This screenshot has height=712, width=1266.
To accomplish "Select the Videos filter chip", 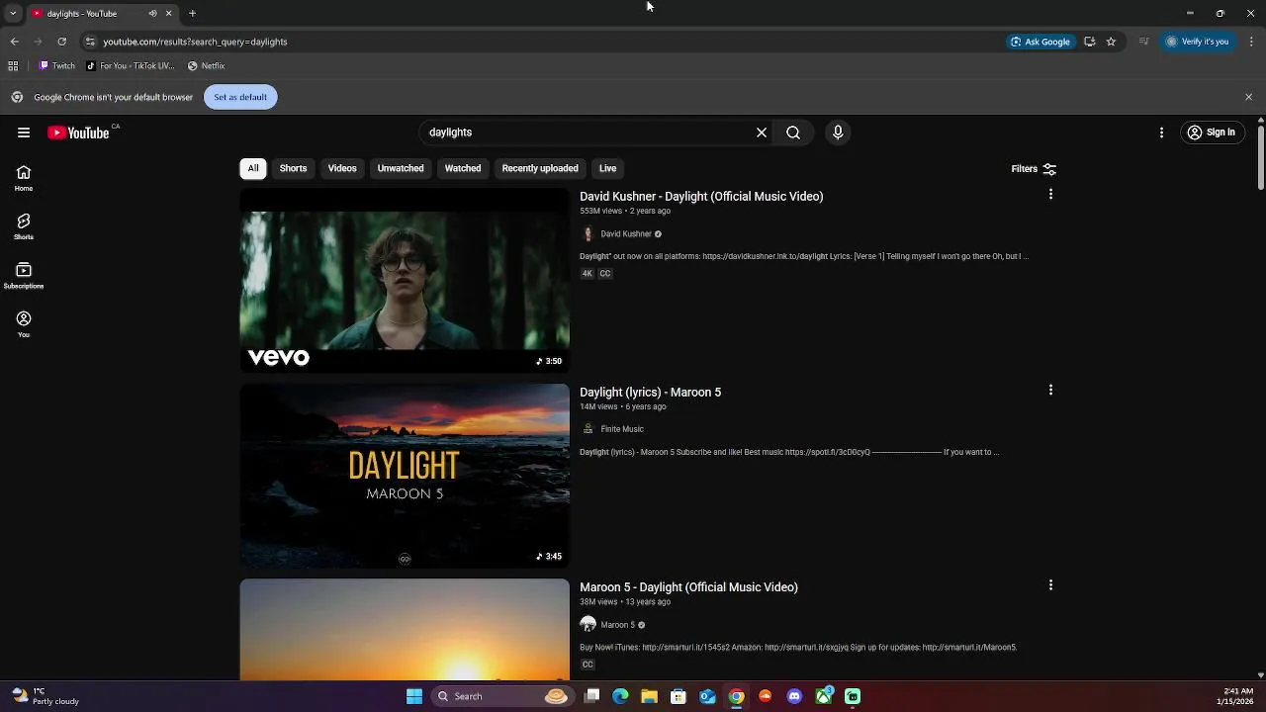I will tap(342, 168).
